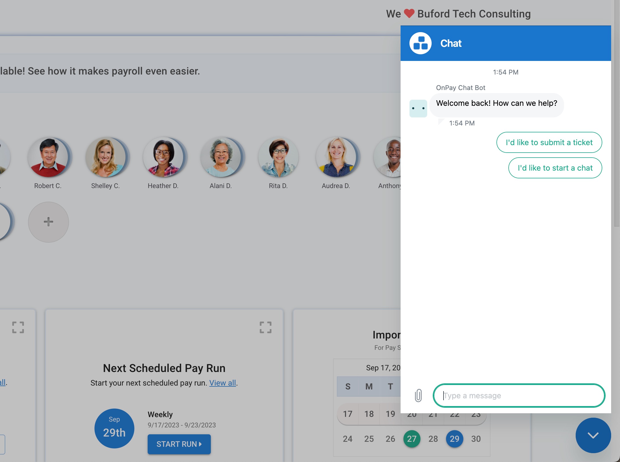
Task: Open the View all pay runs link
Action: (222, 383)
